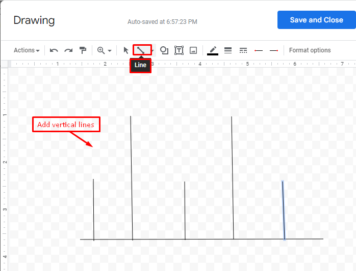
Task: Choose the Select arrow cursor tool
Action: tap(126, 50)
